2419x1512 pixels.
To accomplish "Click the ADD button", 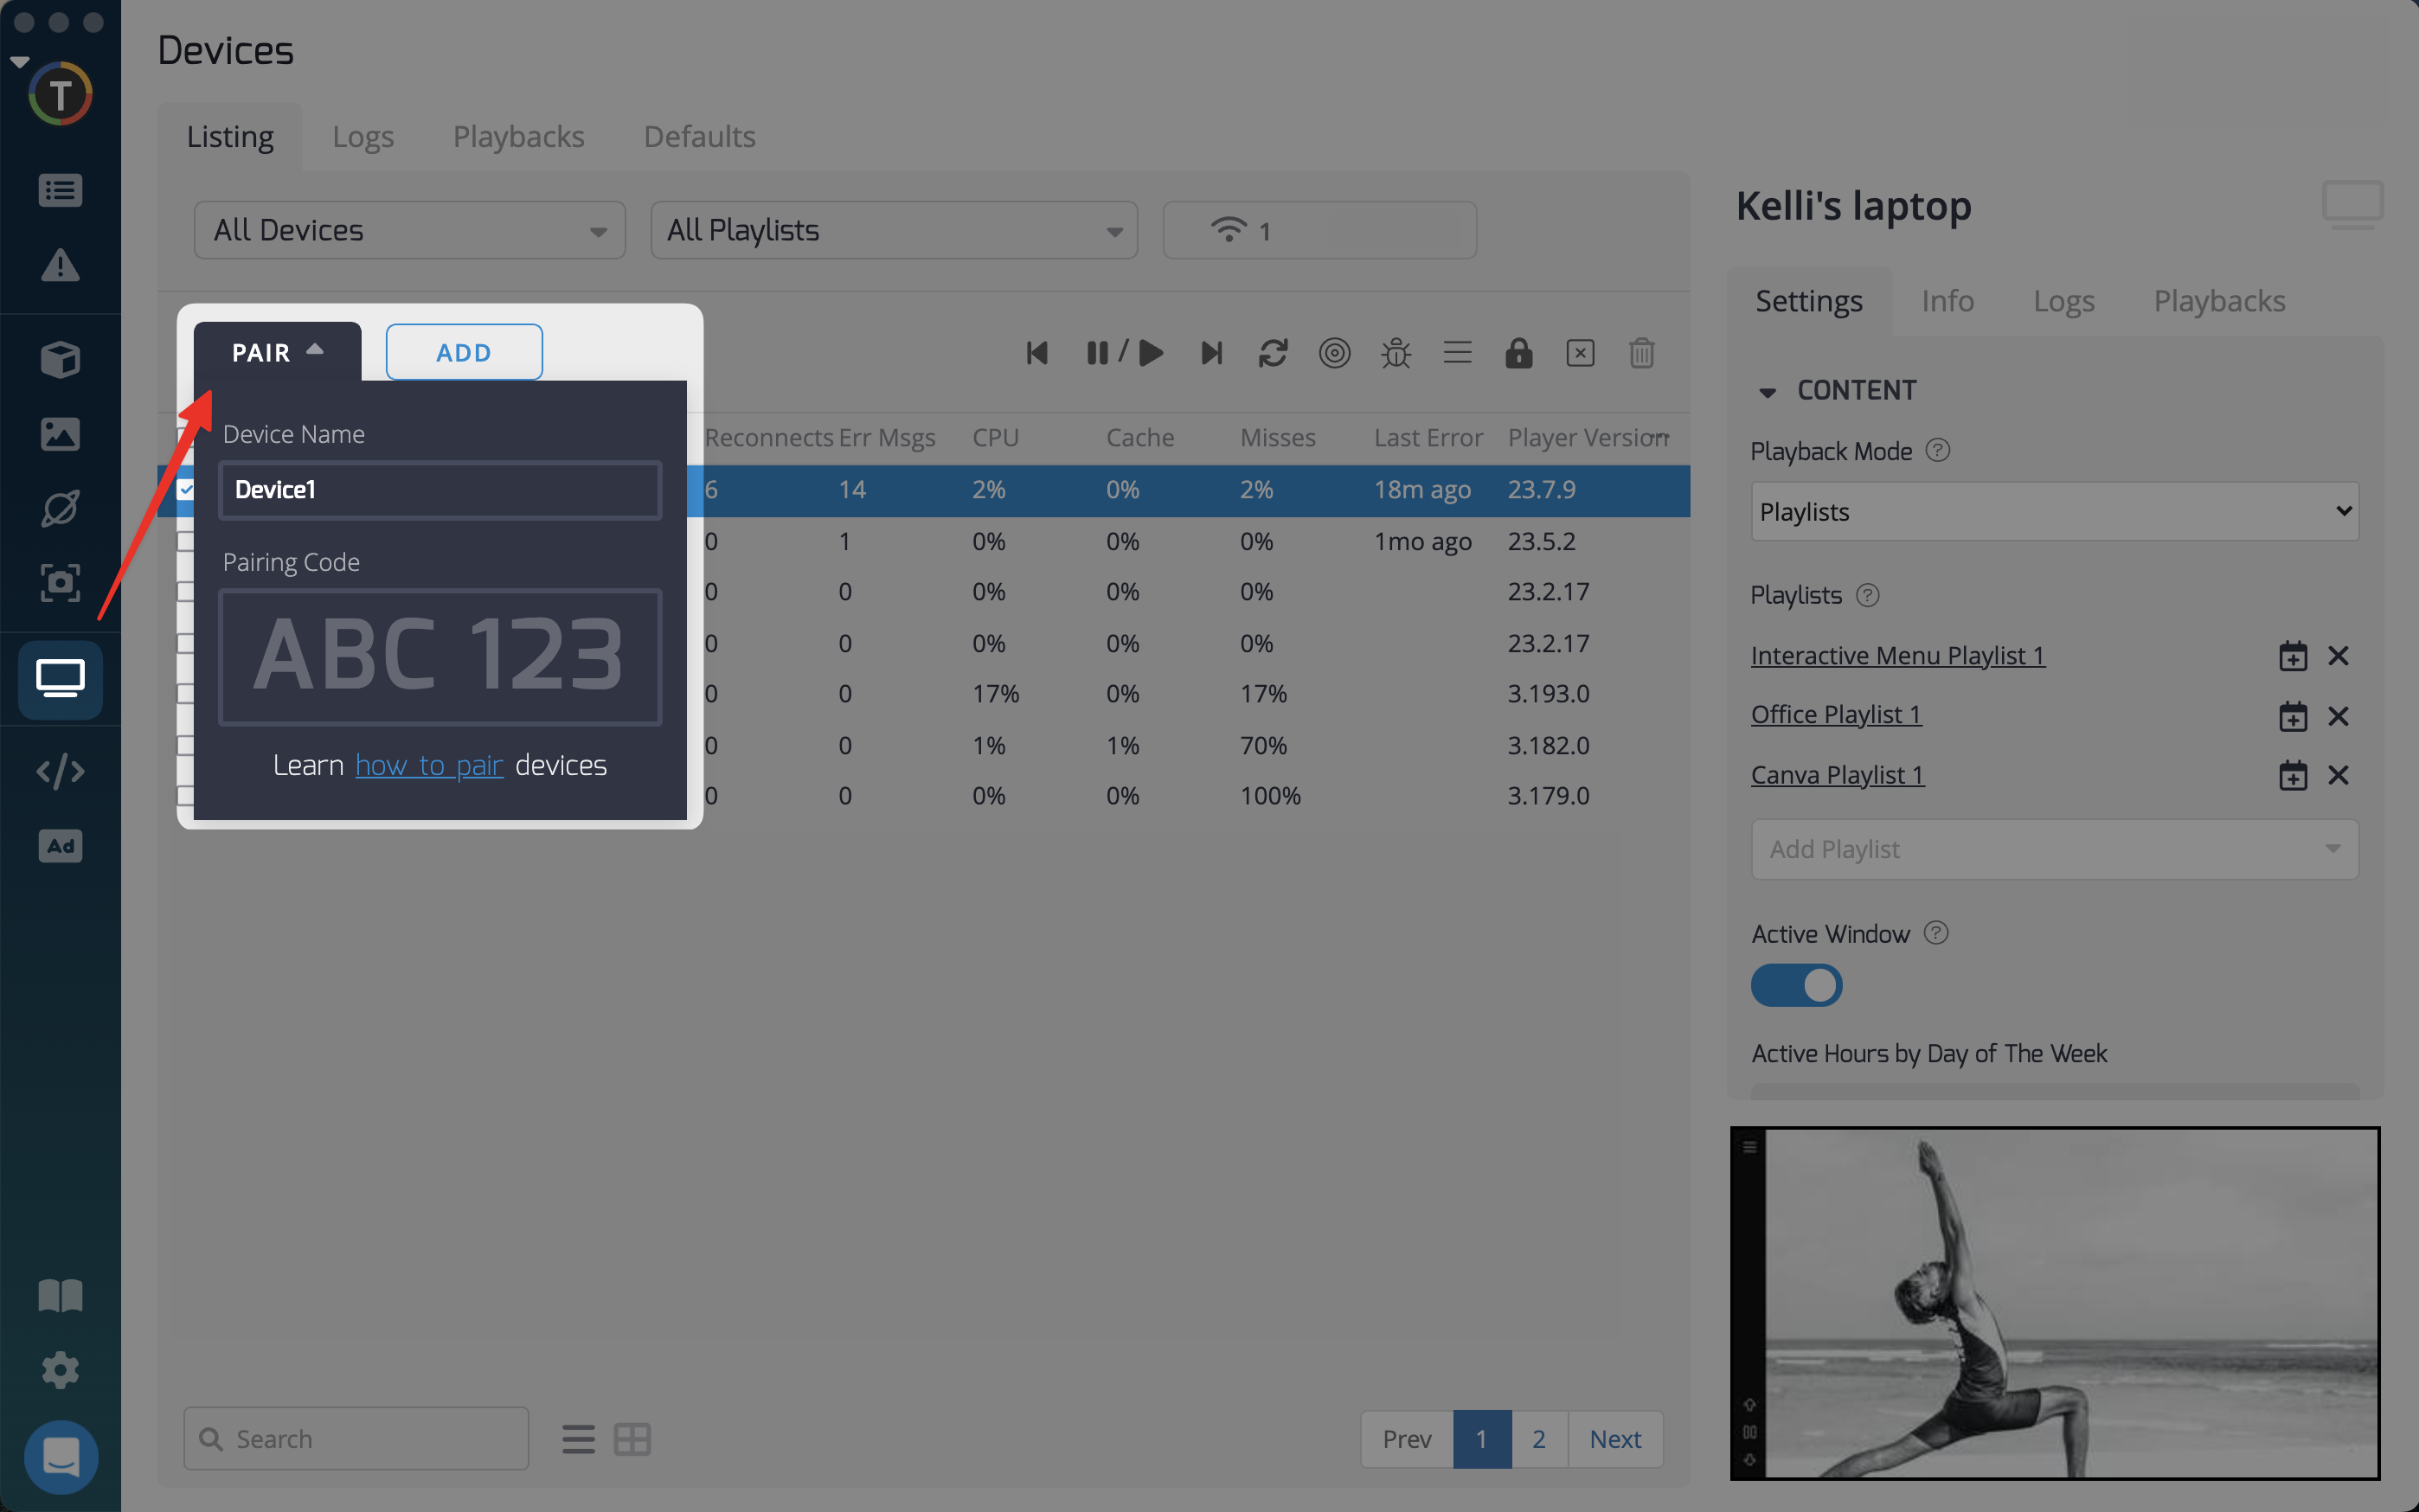I will tap(464, 352).
